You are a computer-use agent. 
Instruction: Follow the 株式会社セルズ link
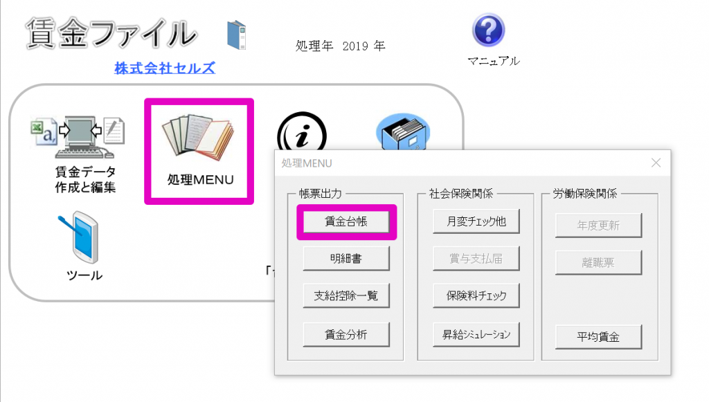165,68
